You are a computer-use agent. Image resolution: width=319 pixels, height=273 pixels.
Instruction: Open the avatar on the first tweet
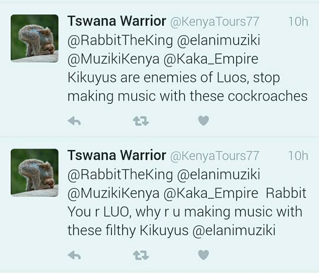click(35, 39)
